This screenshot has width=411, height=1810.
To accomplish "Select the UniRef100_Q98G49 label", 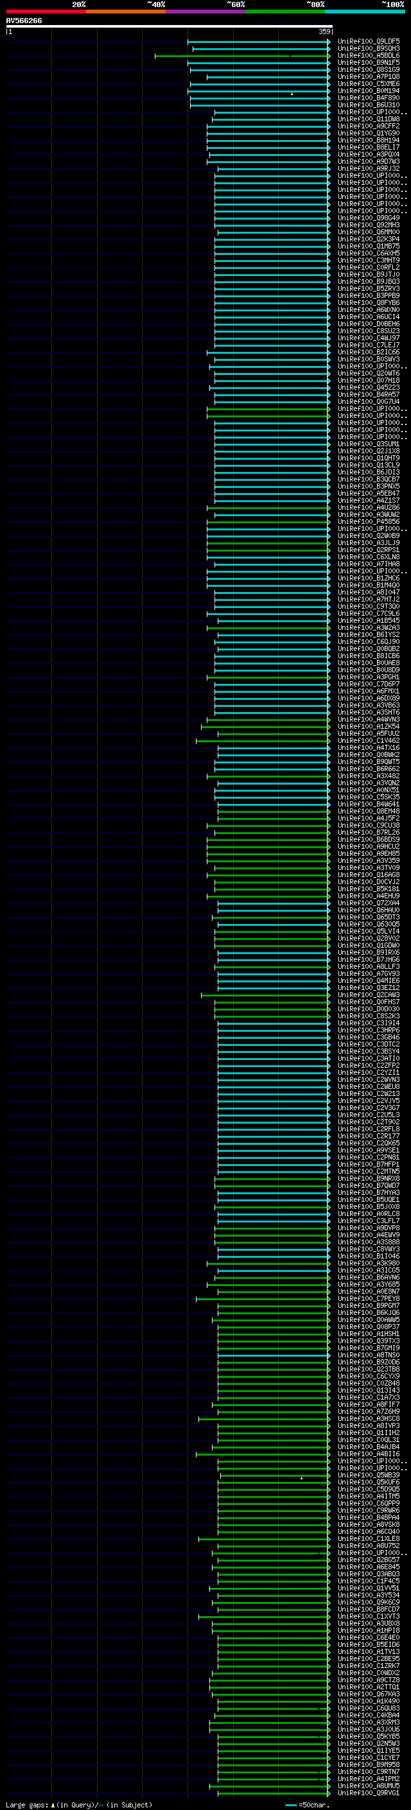I will coord(369,218).
